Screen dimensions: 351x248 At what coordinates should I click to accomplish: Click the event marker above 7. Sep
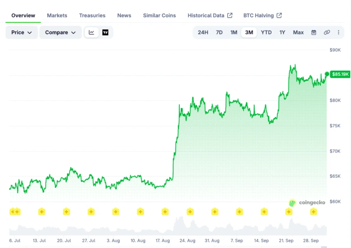click(239, 212)
